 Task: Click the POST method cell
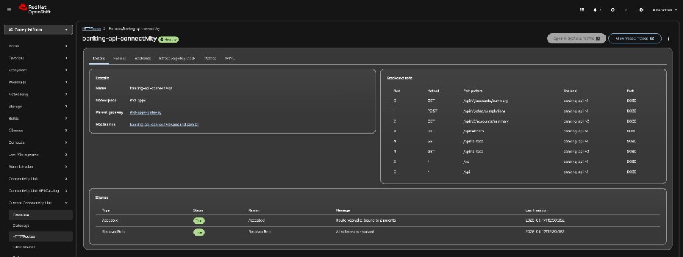pos(432,111)
